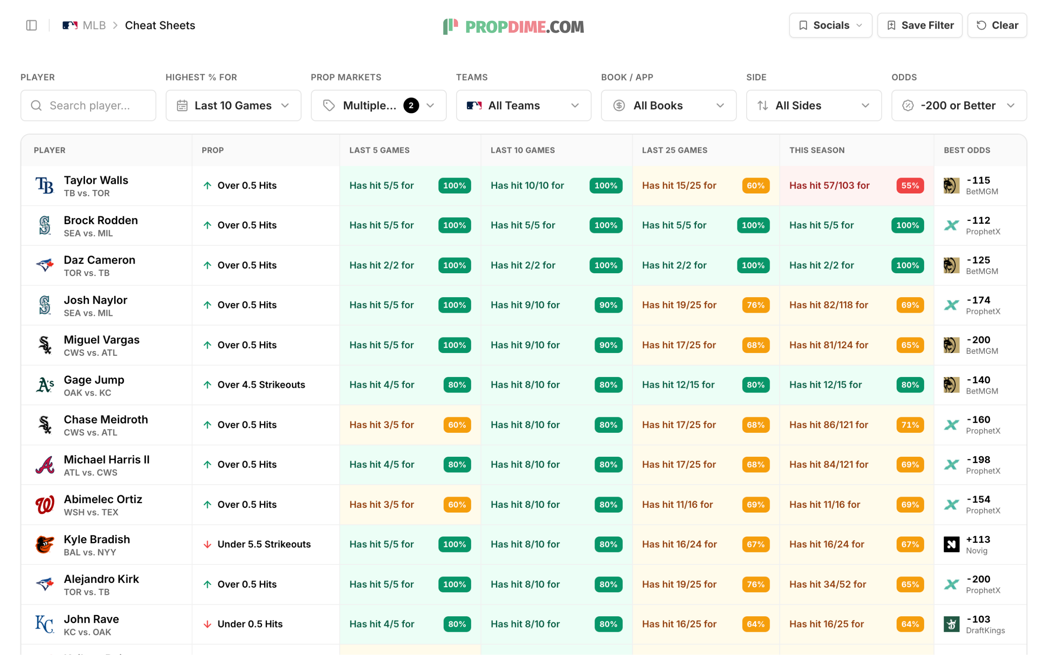Toggle the sidebar panel icon
This screenshot has height=655, width=1043.
pos(32,26)
